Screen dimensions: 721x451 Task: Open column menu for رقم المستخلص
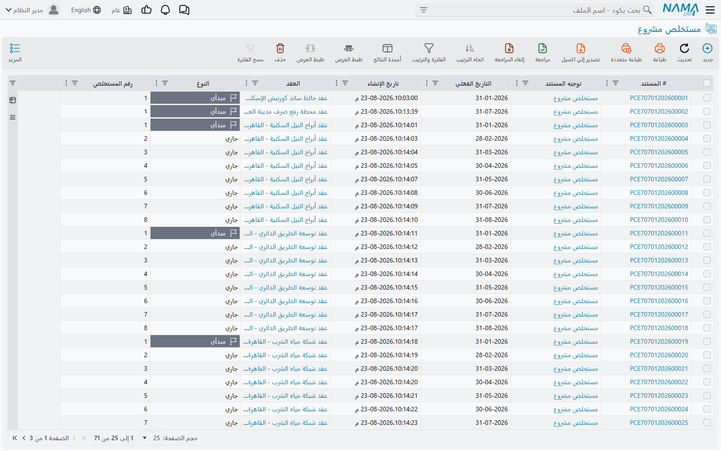coord(66,83)
